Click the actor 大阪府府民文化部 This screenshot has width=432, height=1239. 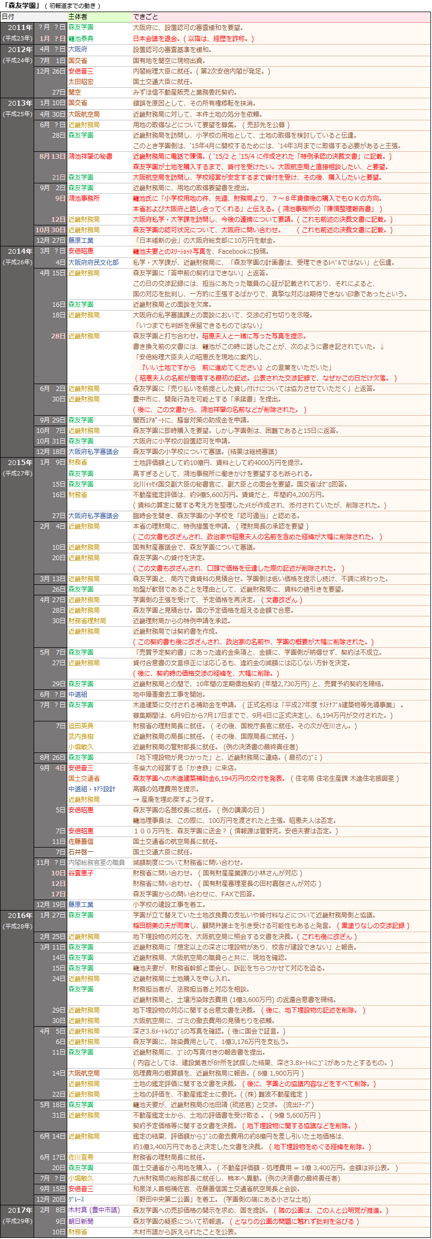94,262
